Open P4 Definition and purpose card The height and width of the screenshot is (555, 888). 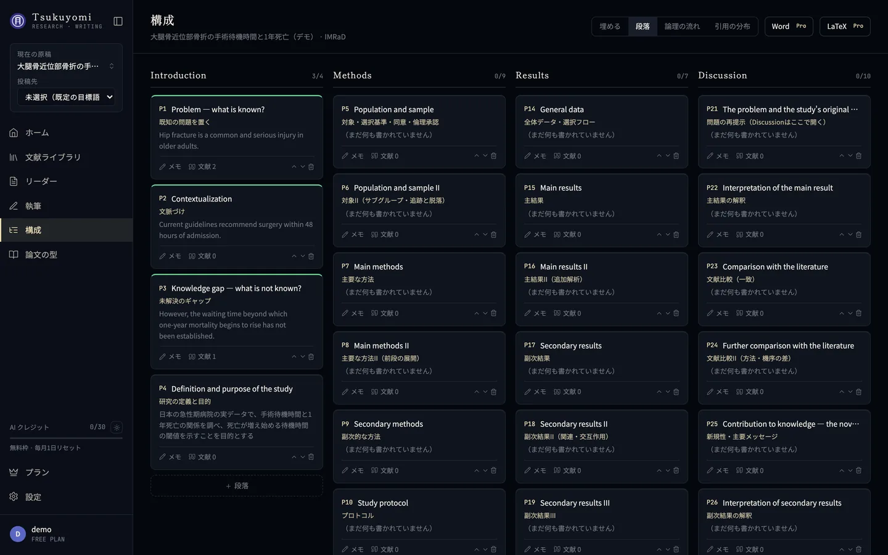(237, 421)
